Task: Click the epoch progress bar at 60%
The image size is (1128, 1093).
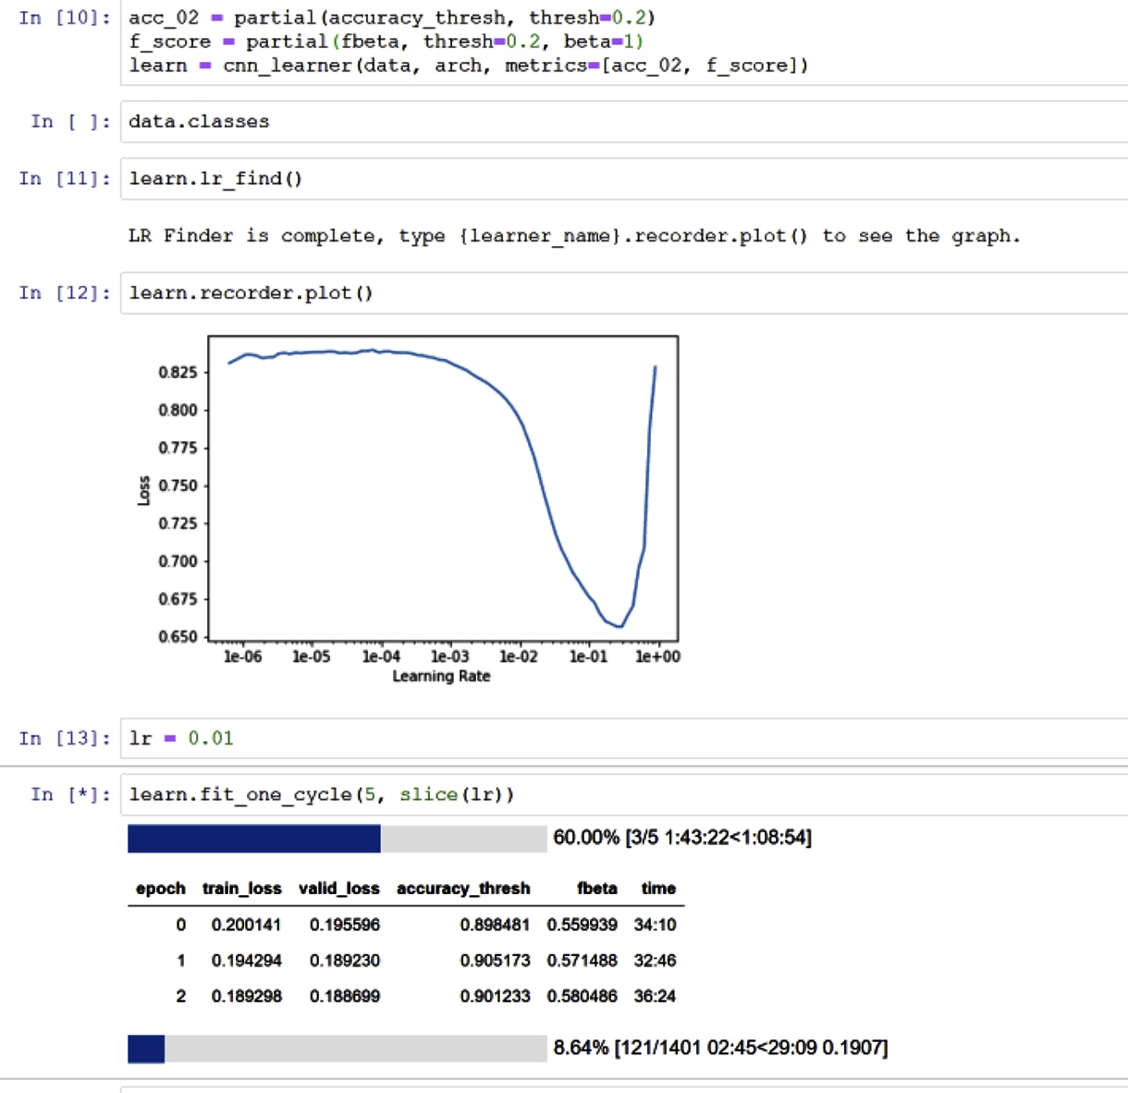Action: point(337,839)
